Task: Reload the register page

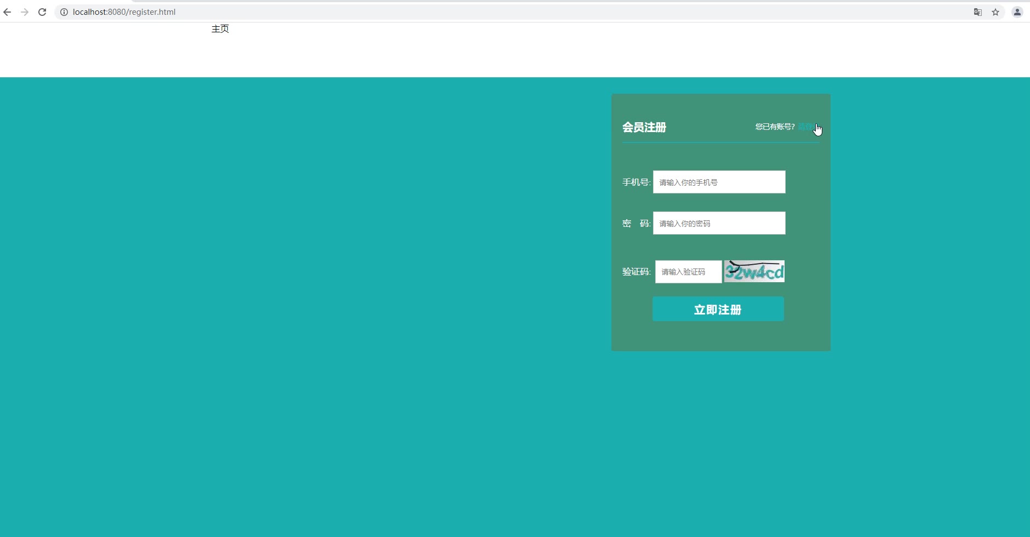Action: tap(42, 12)
